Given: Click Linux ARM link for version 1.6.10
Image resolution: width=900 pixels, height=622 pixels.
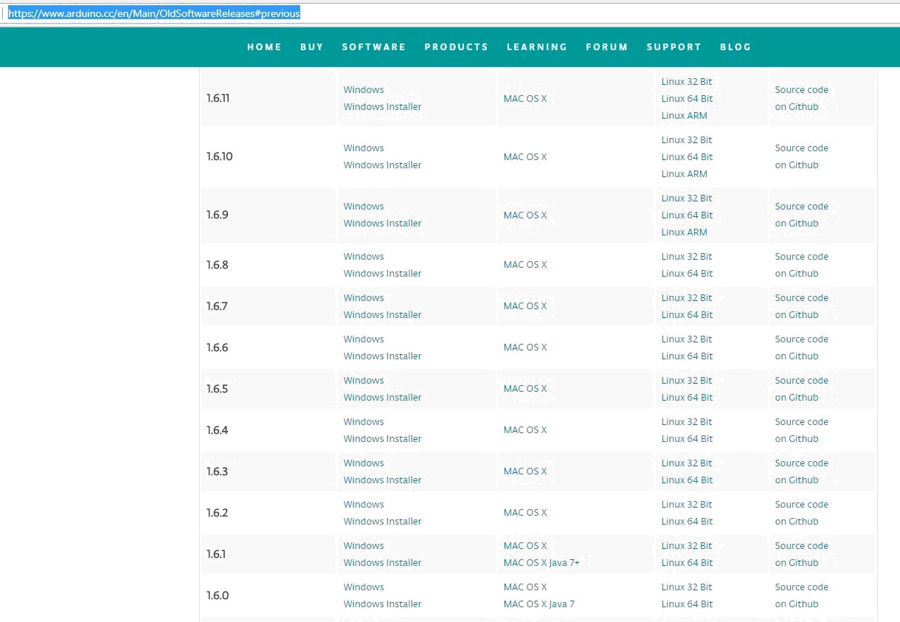Looking at the screenshot, I should (x=684, y=174).
